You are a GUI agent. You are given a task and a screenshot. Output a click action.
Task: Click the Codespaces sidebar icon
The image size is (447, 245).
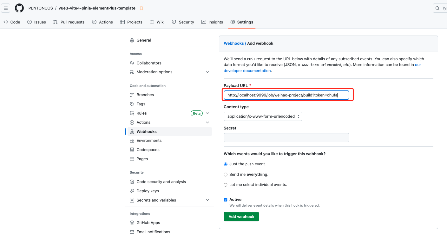[x=132, y=150]
